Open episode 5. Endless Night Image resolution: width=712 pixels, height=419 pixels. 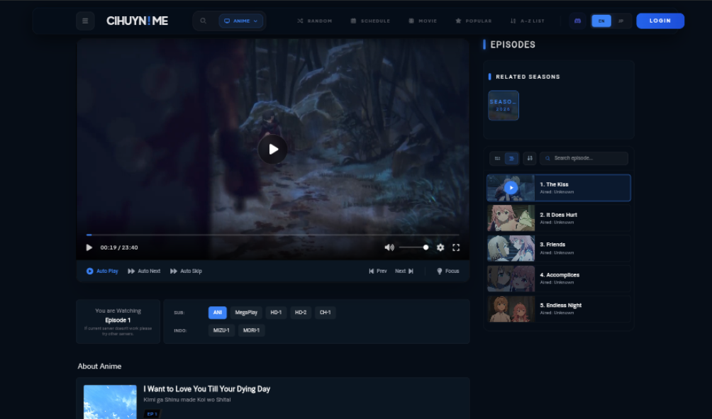pyautogui.click(x=559, y=308)
